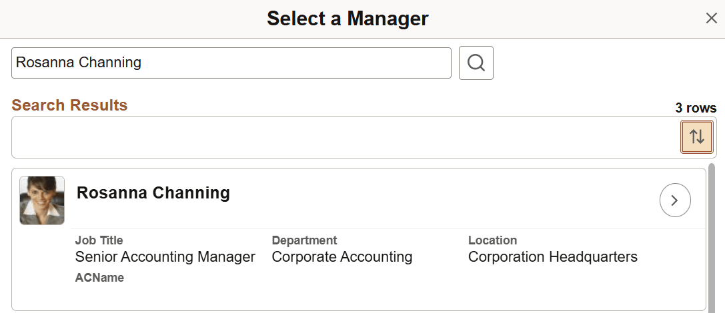Click the empty results toolbar area
725x313 pixels.
(333, 137)
